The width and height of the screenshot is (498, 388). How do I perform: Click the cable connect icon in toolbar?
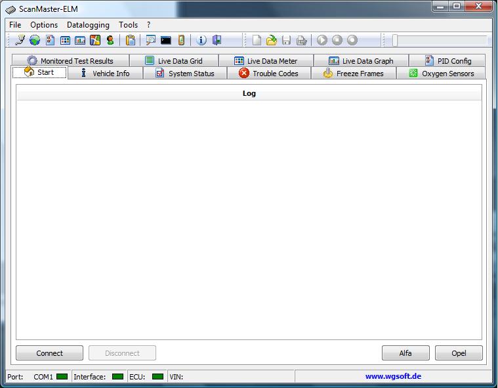click(20, 40)
